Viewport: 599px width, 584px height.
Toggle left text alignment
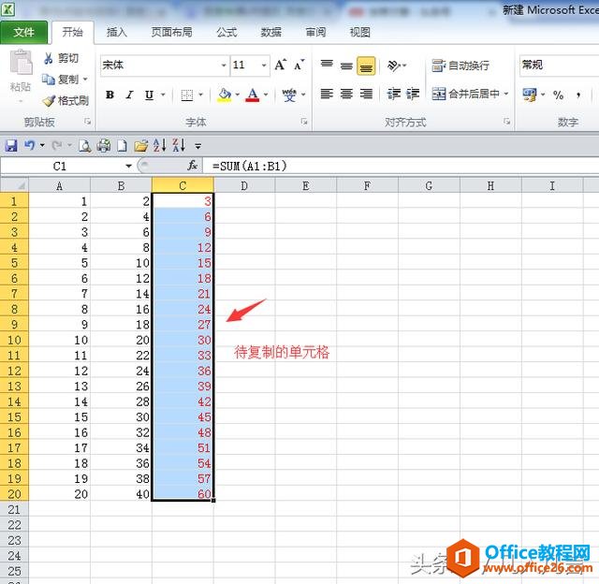pyautogui.click(x=327, y=94)
